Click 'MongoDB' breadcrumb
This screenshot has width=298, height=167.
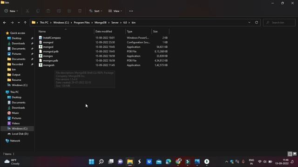101,23
